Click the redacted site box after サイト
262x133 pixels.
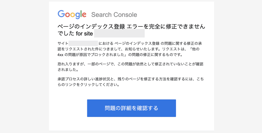click(83, 43)
